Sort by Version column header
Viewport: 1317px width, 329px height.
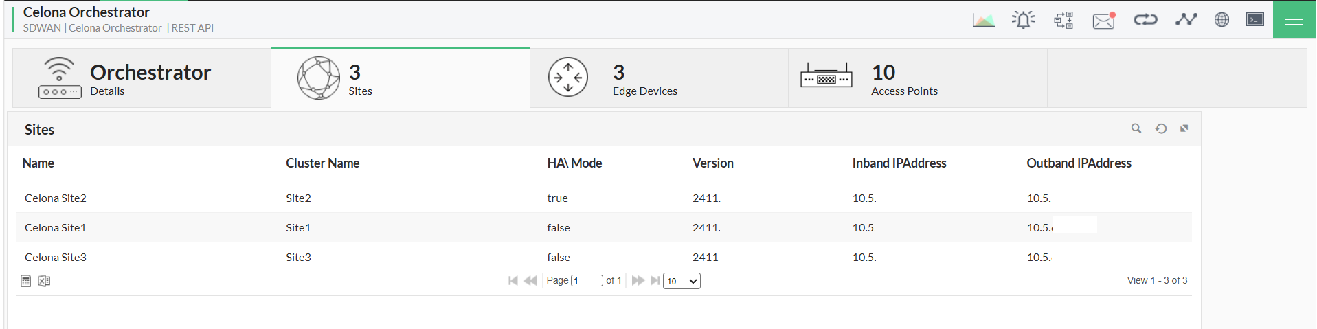tap(713, 163)
